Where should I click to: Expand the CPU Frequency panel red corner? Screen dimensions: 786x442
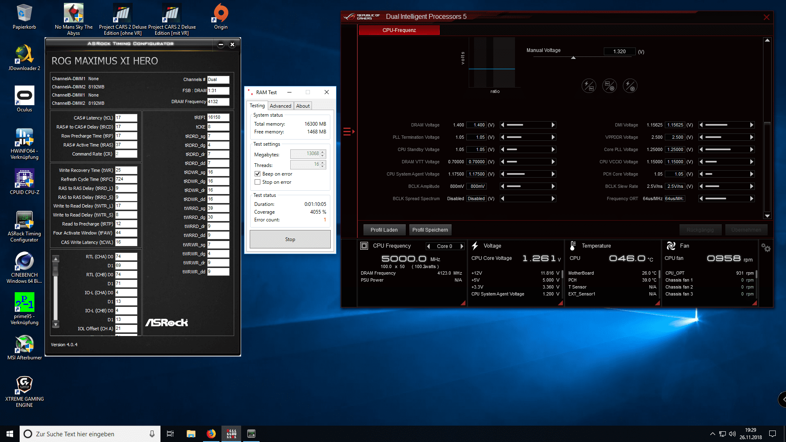coord(463,303)
